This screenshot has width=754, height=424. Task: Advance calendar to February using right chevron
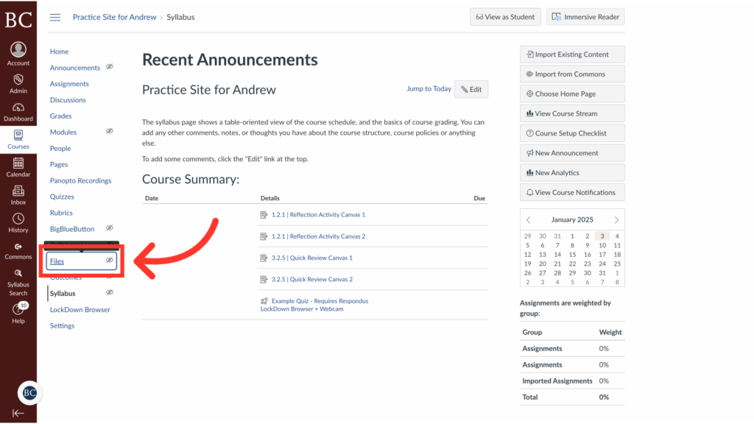coord(617,219)
